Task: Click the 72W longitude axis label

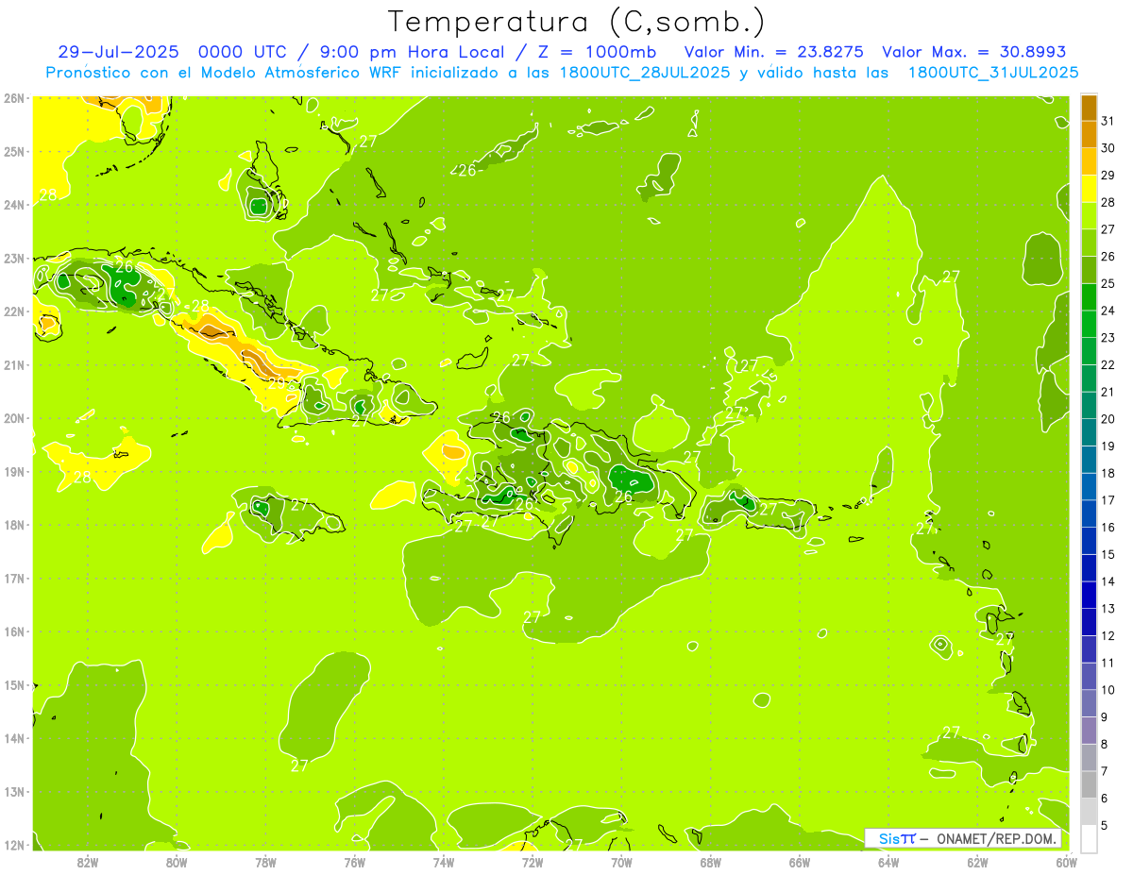Action: [x=533, y=862]
